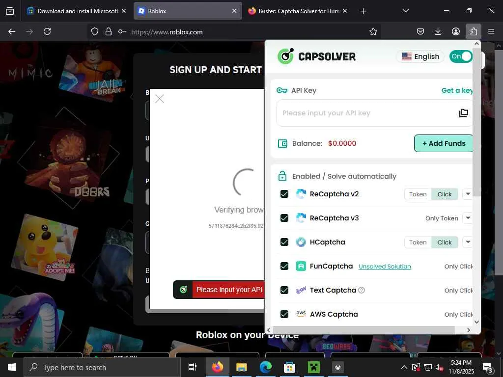Expand HCaptcha options dropdown
The image size is (503, 377).
pyautogui.click(x=468, y=242)
